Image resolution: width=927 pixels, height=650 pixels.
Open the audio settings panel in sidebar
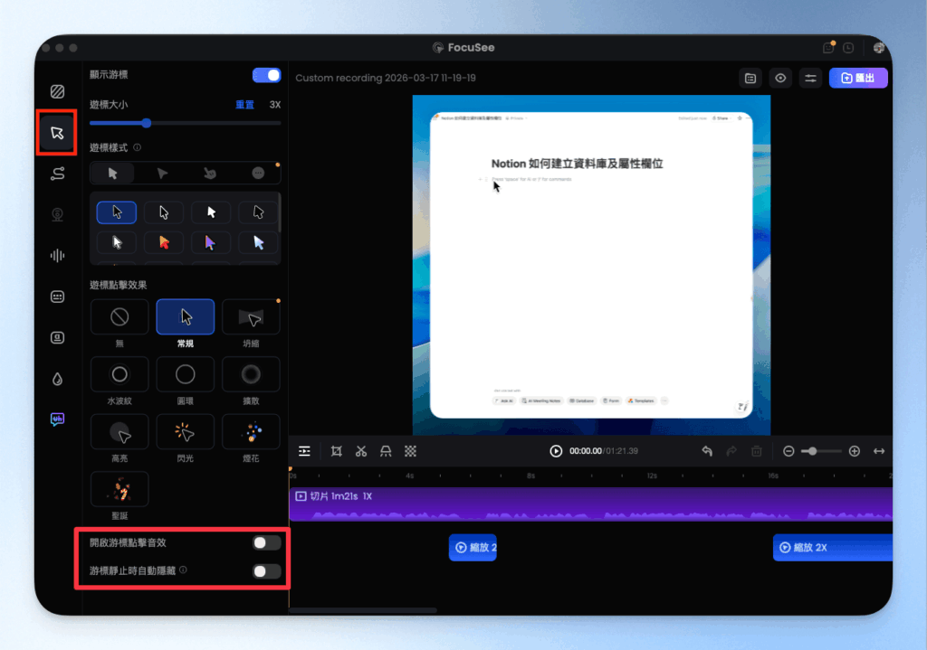[x=57, y=255]
